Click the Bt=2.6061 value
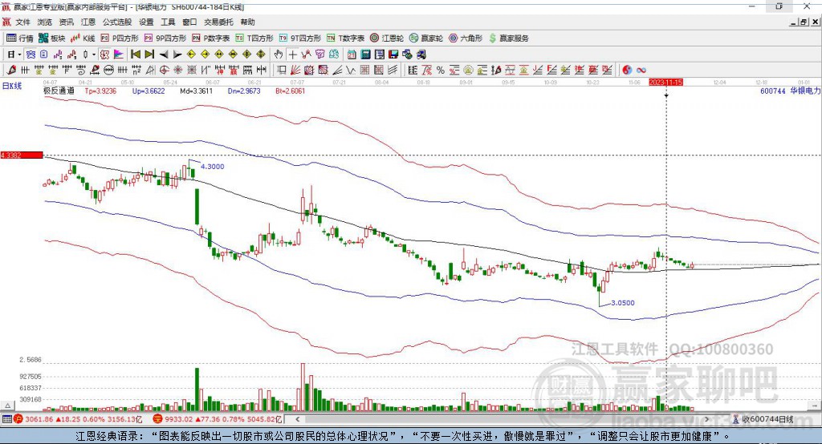This screenshot has height=444, width=822. (x=290, y=91)
